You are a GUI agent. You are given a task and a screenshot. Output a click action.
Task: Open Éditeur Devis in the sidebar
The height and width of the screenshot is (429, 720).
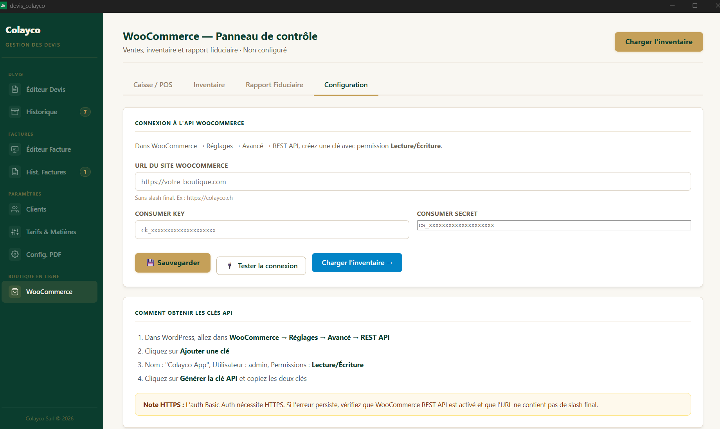click(x=50, y=90)
